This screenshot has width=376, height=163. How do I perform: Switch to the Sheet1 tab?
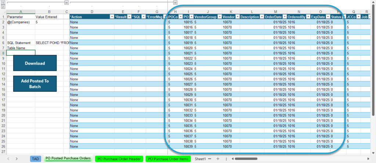200,159
